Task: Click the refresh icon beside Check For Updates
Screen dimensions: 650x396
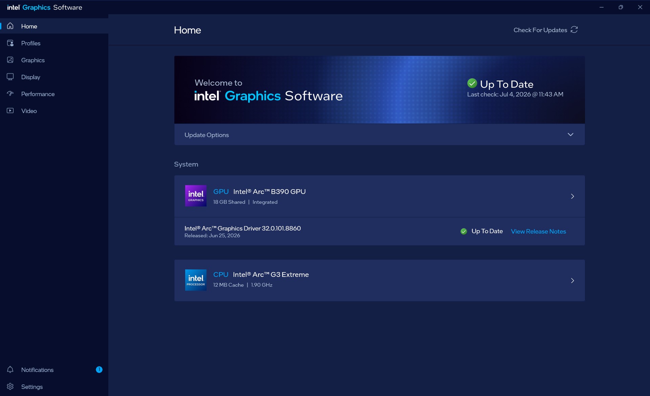Action: point(574,30)
